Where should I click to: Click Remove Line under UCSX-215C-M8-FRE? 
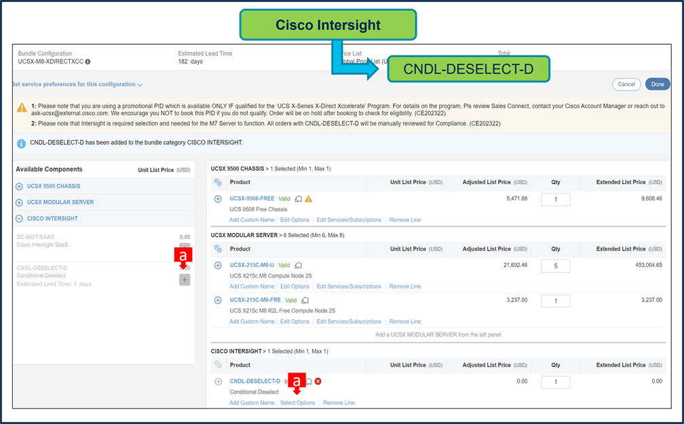(x=405, y=321)
